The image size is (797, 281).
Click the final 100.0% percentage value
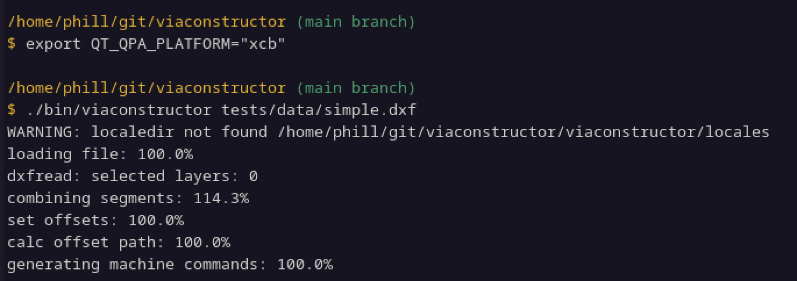coord(305,265)
